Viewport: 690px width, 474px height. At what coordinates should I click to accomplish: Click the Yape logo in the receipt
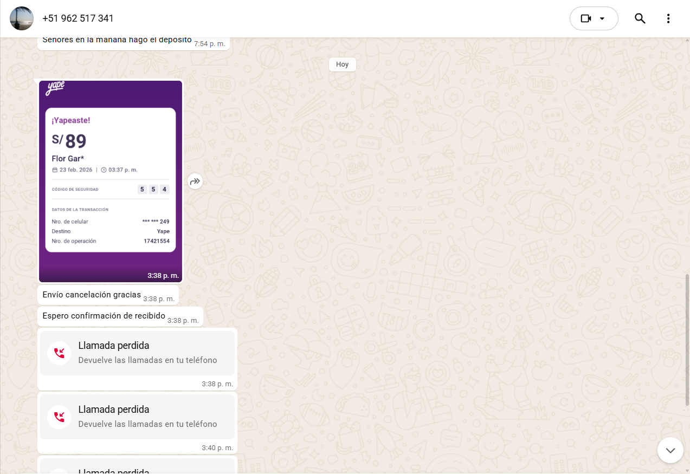pyautogui.click(x=55, y=88)
